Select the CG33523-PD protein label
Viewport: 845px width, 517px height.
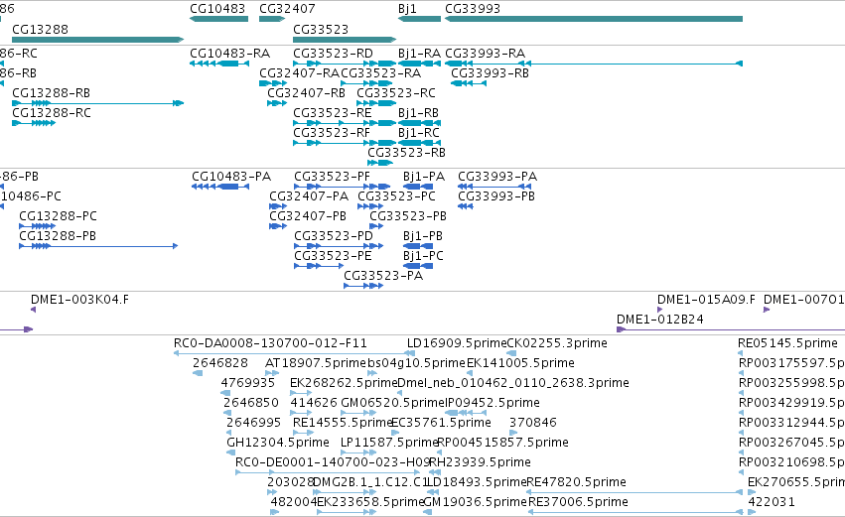334,236
